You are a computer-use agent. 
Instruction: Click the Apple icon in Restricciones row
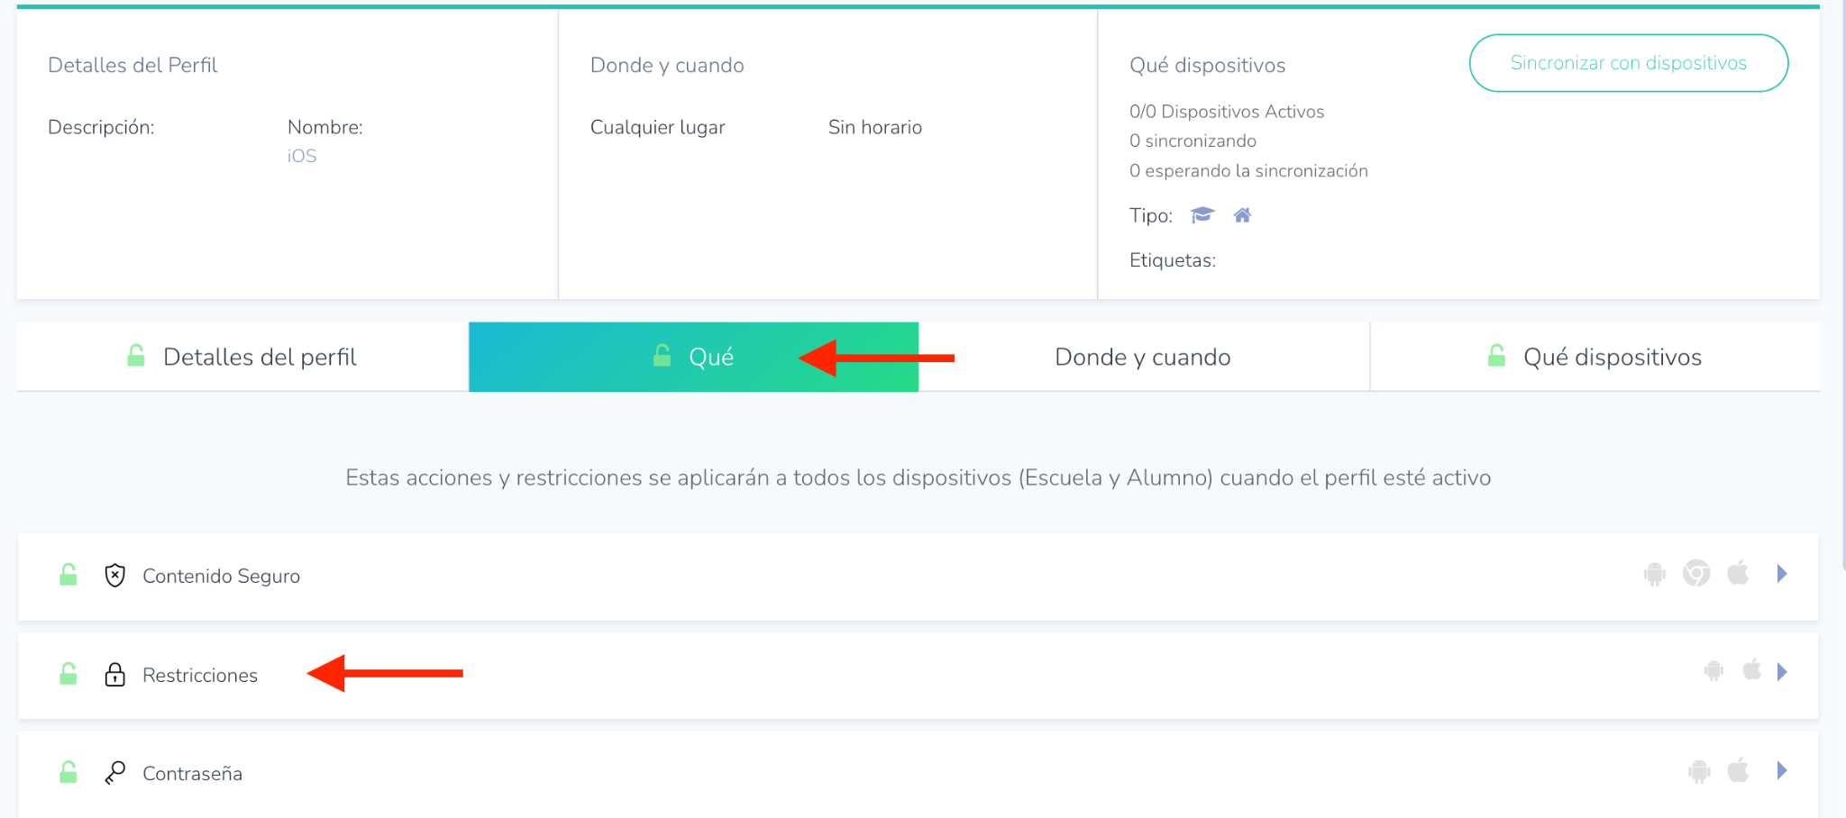click(x=1751, y=671)
